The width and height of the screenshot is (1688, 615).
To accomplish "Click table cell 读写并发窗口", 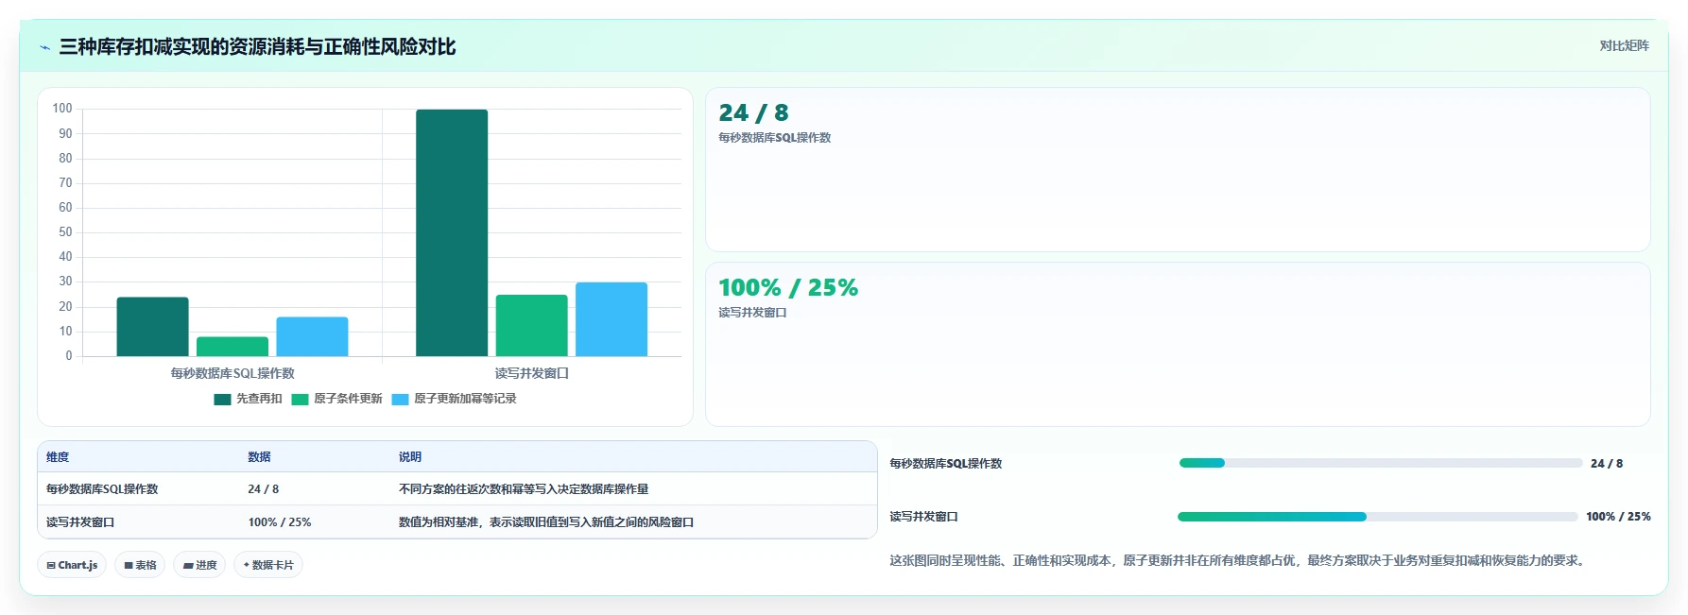I will [x=80, y=522].
